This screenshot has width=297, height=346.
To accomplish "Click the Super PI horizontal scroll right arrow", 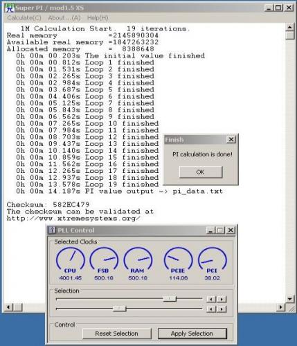I will [x=281, y=307].
